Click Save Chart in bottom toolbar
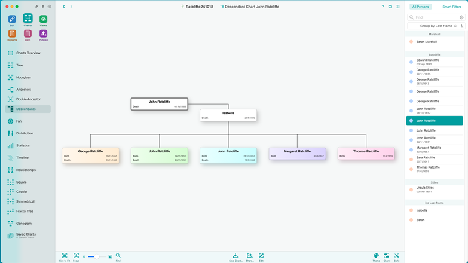This screenshot has height=263, width=468. pyautogui.click(x=235, y=257)
